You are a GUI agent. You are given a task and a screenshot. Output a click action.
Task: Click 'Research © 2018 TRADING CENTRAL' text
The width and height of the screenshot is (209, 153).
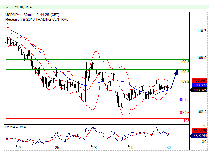37,19
